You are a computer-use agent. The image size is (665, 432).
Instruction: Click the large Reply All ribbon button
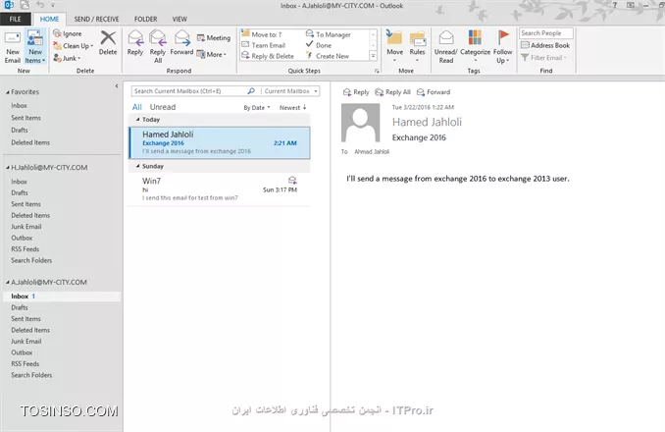click(158, 47)
